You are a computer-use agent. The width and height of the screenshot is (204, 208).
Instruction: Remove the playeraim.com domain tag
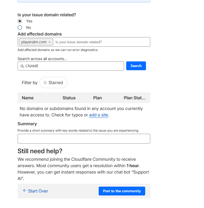click(x=49, y=42)
